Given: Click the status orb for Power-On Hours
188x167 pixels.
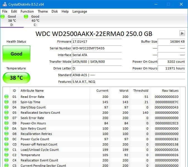Looking at the screenshot, I should click(6, 123).
